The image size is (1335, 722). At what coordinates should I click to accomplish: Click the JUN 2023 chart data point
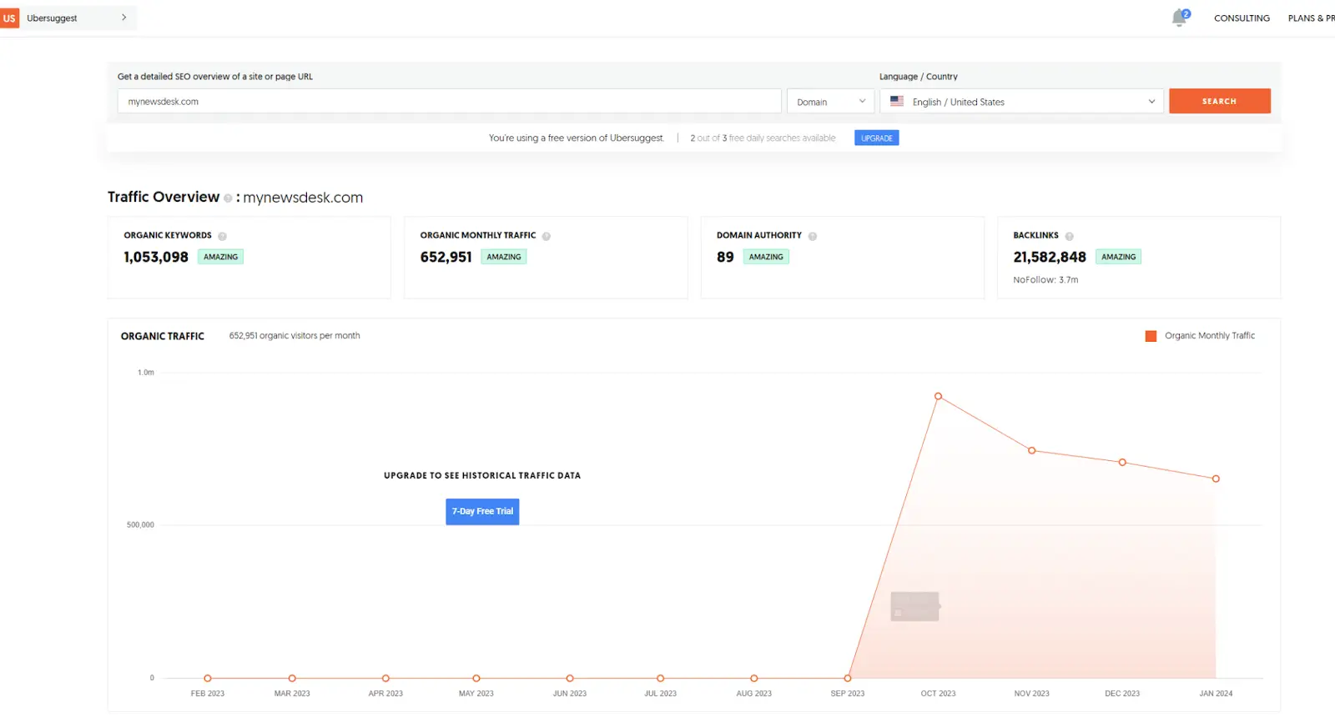pos(570,679)
